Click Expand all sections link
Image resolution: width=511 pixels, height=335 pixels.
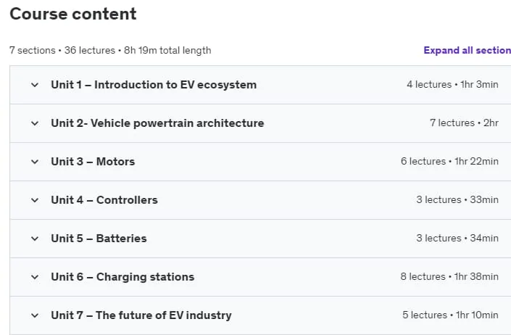[468, 50]
